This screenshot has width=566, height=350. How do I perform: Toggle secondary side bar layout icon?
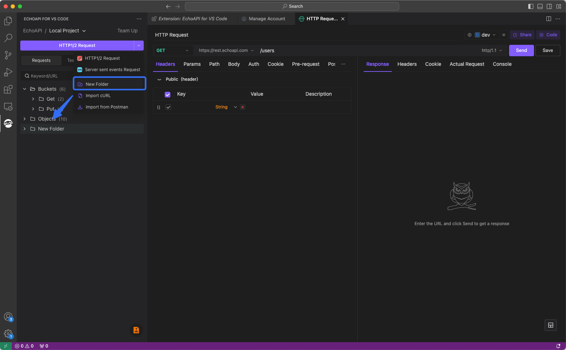549,6
